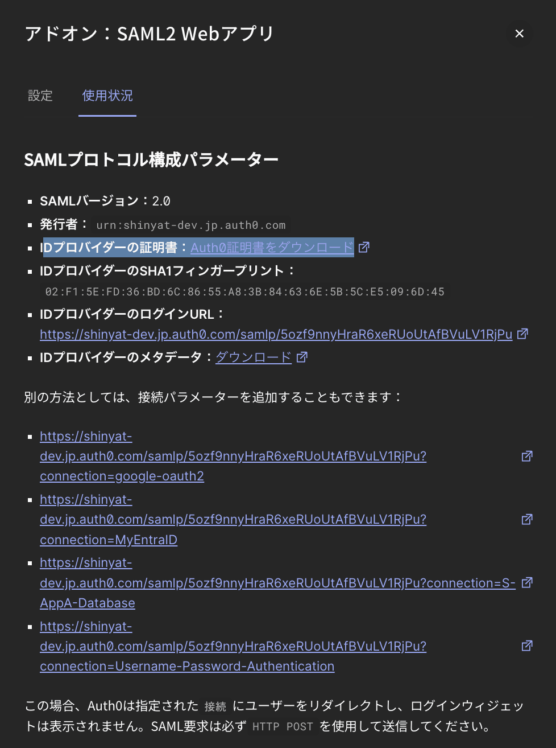Click the external link icon beside the metadata ダウンロード
The height and width of the screenshot is (748, 556).
[x=302, y=356]
